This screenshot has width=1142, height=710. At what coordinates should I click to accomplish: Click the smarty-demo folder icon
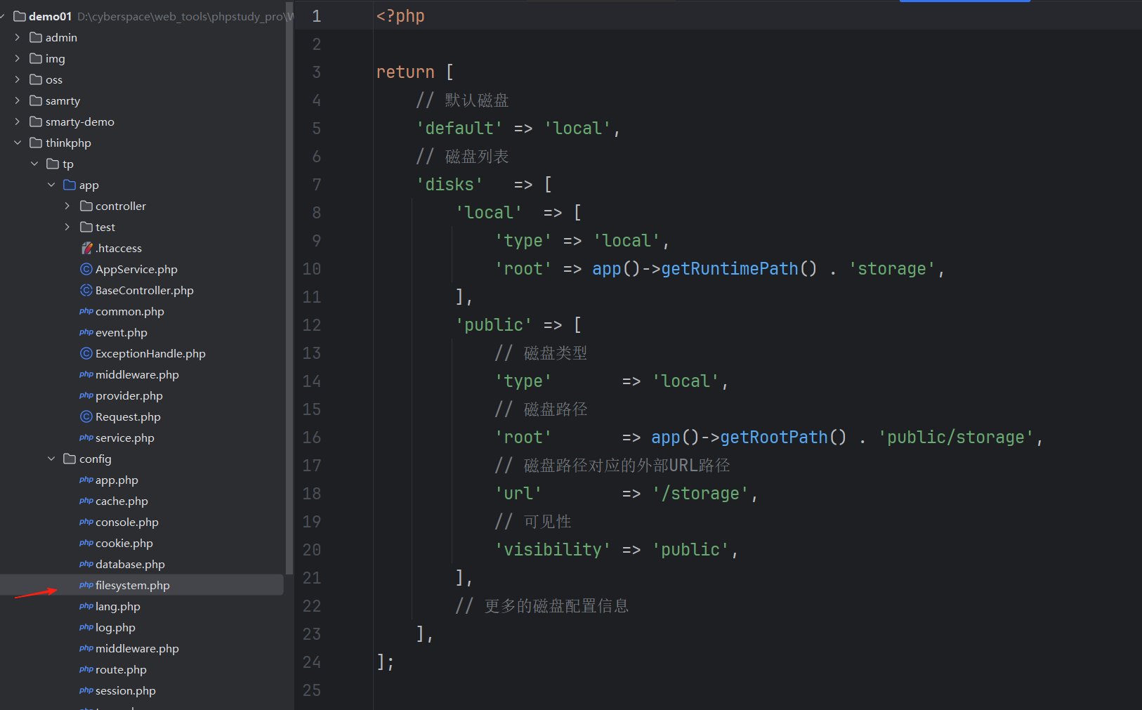36,121
